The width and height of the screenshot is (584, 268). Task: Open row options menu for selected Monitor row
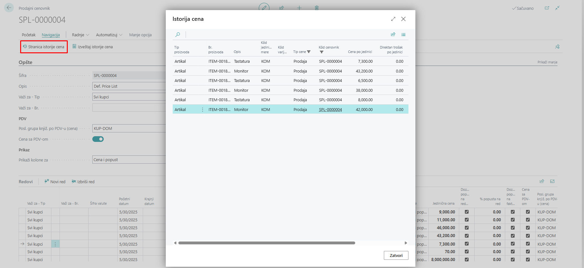[202, 110]
